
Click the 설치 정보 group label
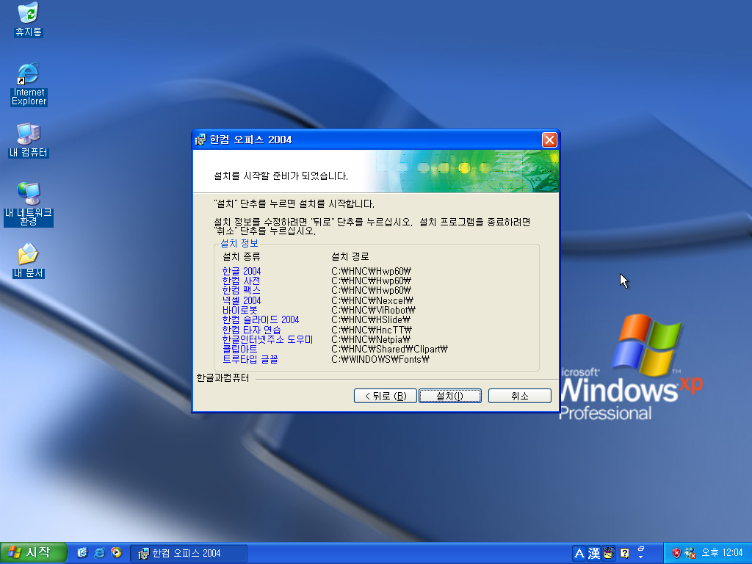click(x=239, y=243)
